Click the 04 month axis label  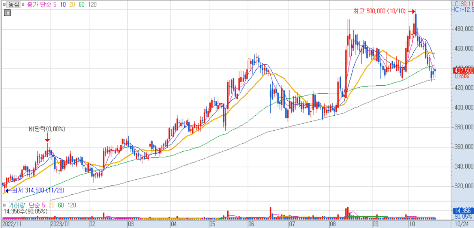[x=174, y=224]
